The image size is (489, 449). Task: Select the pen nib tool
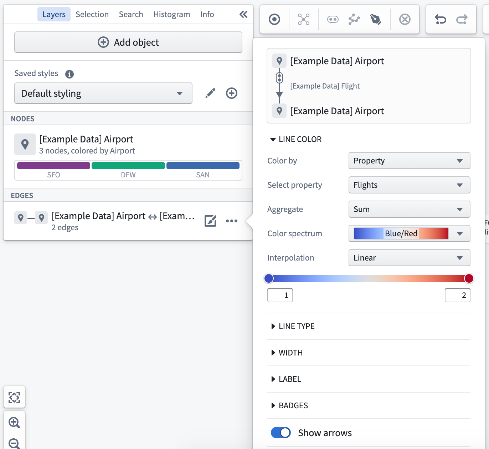click(375, 19)
